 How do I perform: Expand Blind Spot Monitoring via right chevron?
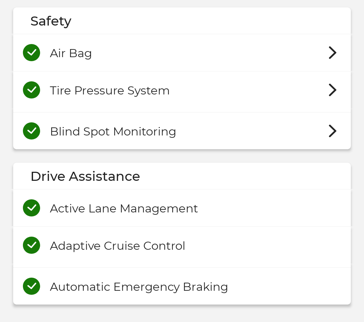click(332, 131)
